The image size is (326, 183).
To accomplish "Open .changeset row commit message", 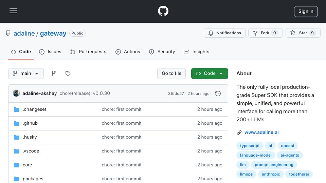I will (122, 109).
